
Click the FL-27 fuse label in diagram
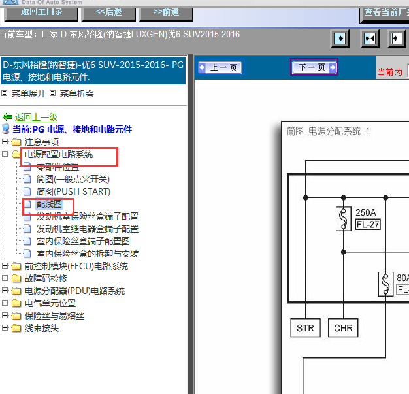coord(368,224)
